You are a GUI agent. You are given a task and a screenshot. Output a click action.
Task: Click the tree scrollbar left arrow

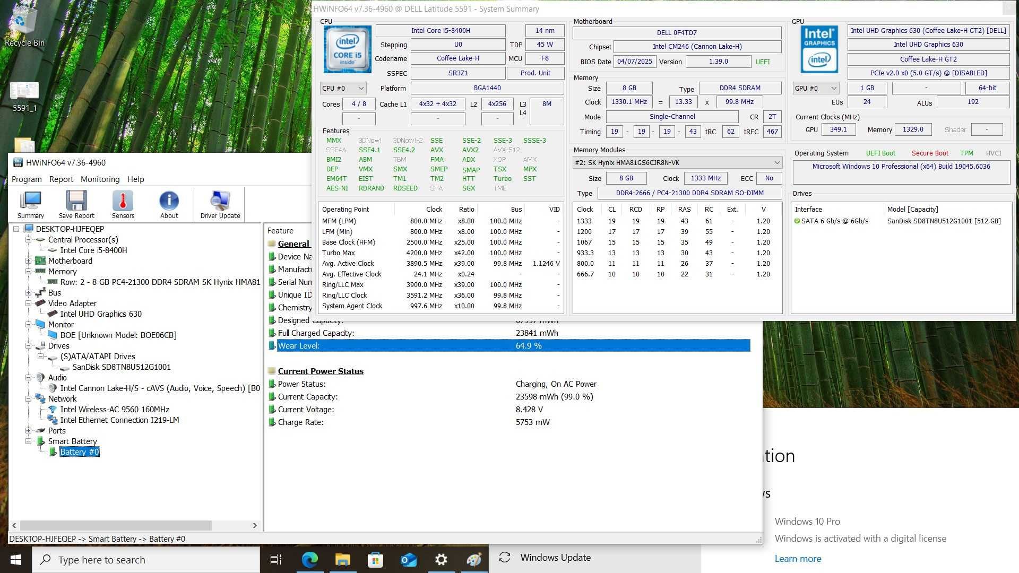coord(14,525)
